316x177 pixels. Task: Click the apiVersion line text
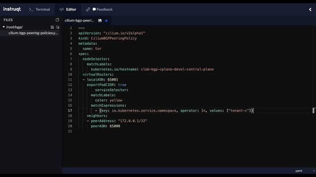click(x=112, y=33)
